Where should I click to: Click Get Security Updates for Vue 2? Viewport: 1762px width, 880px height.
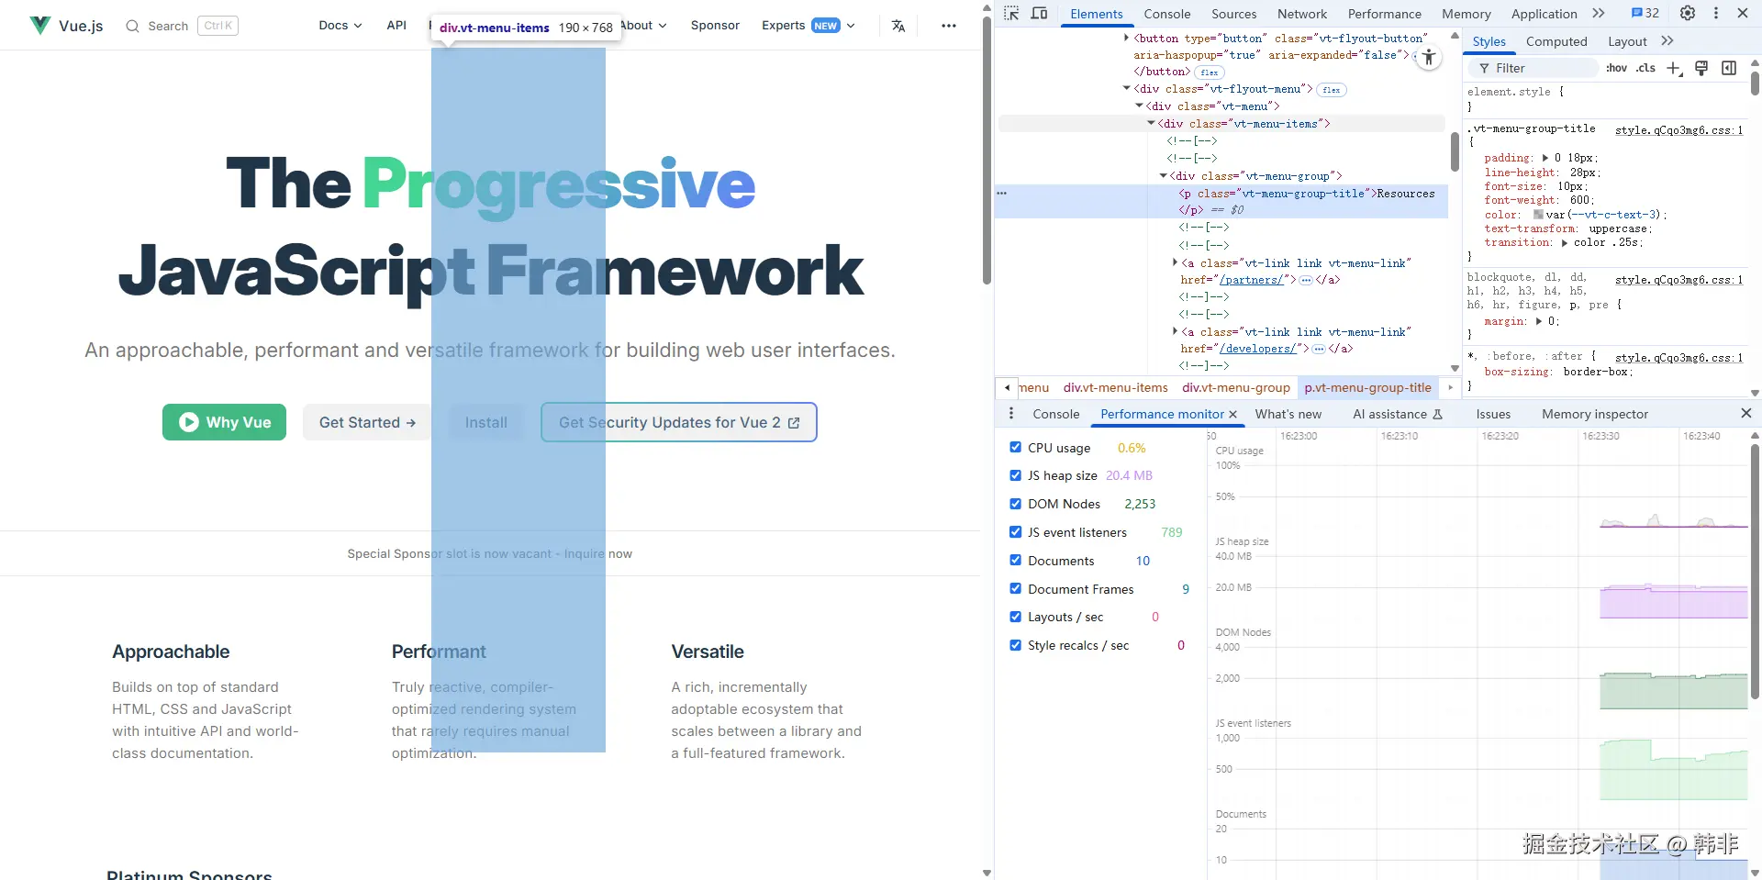pos(679,422)
